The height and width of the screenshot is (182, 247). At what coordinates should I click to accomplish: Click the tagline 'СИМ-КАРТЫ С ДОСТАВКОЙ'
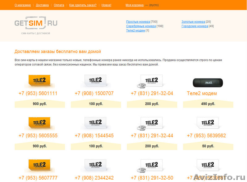(36, 33)
